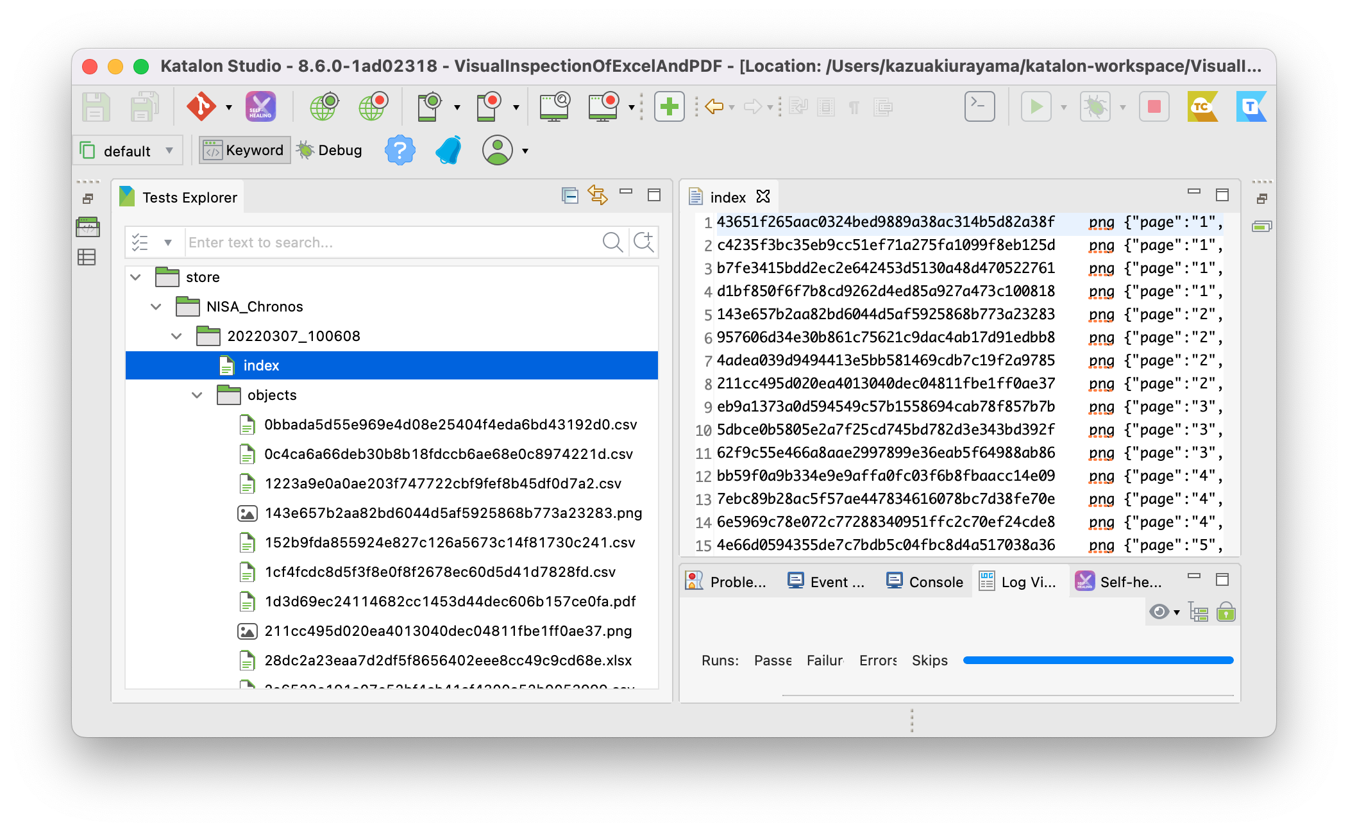Click the green plus new item button
1348x832 pixels.
click(669, 106)
